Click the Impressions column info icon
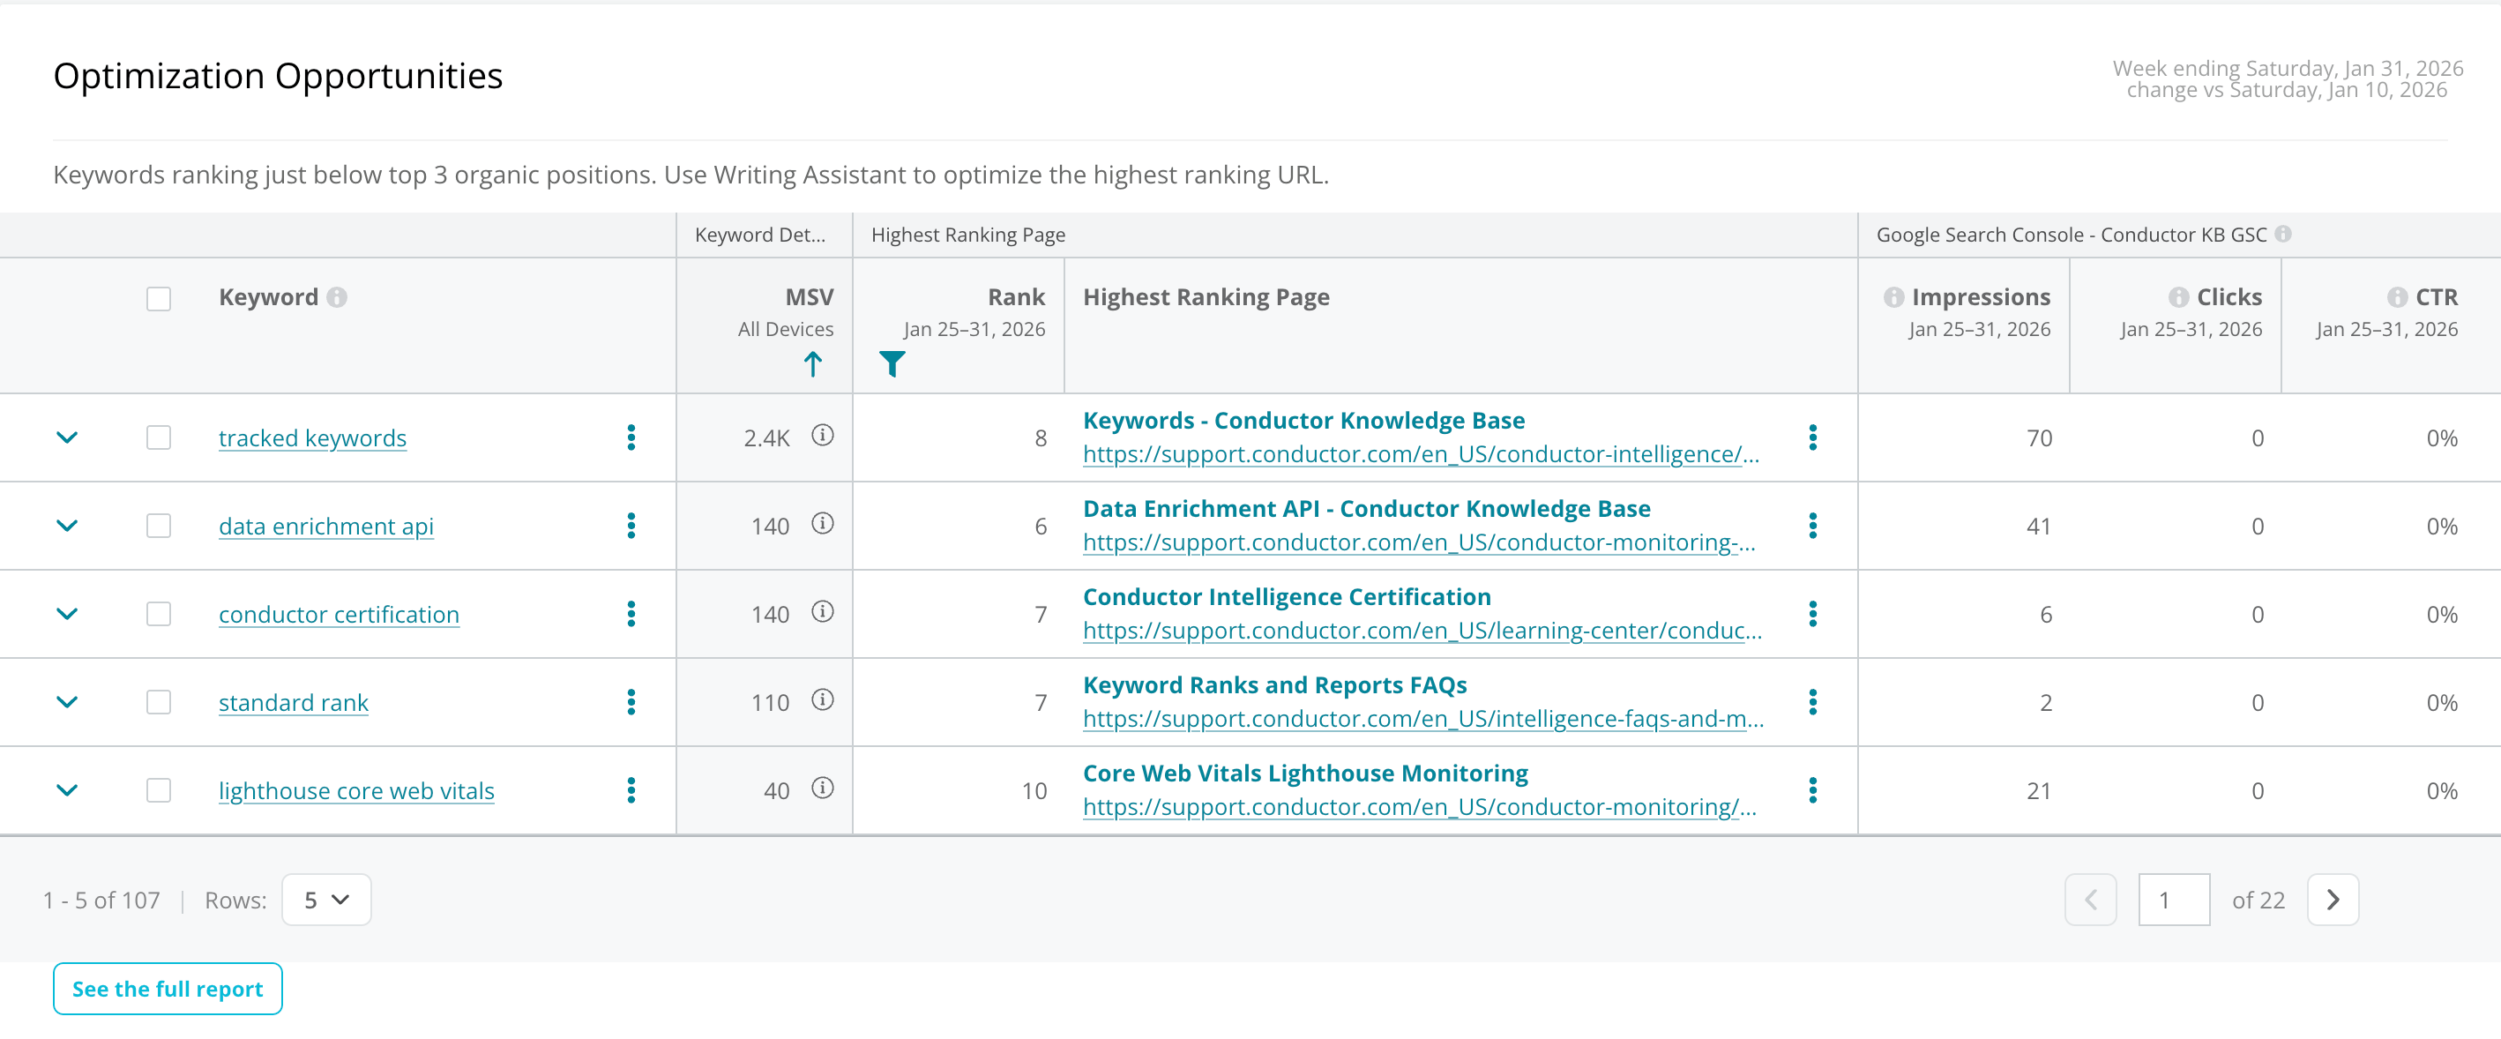Viewport: 2501px width, 1039px height. click(1893, 297)
